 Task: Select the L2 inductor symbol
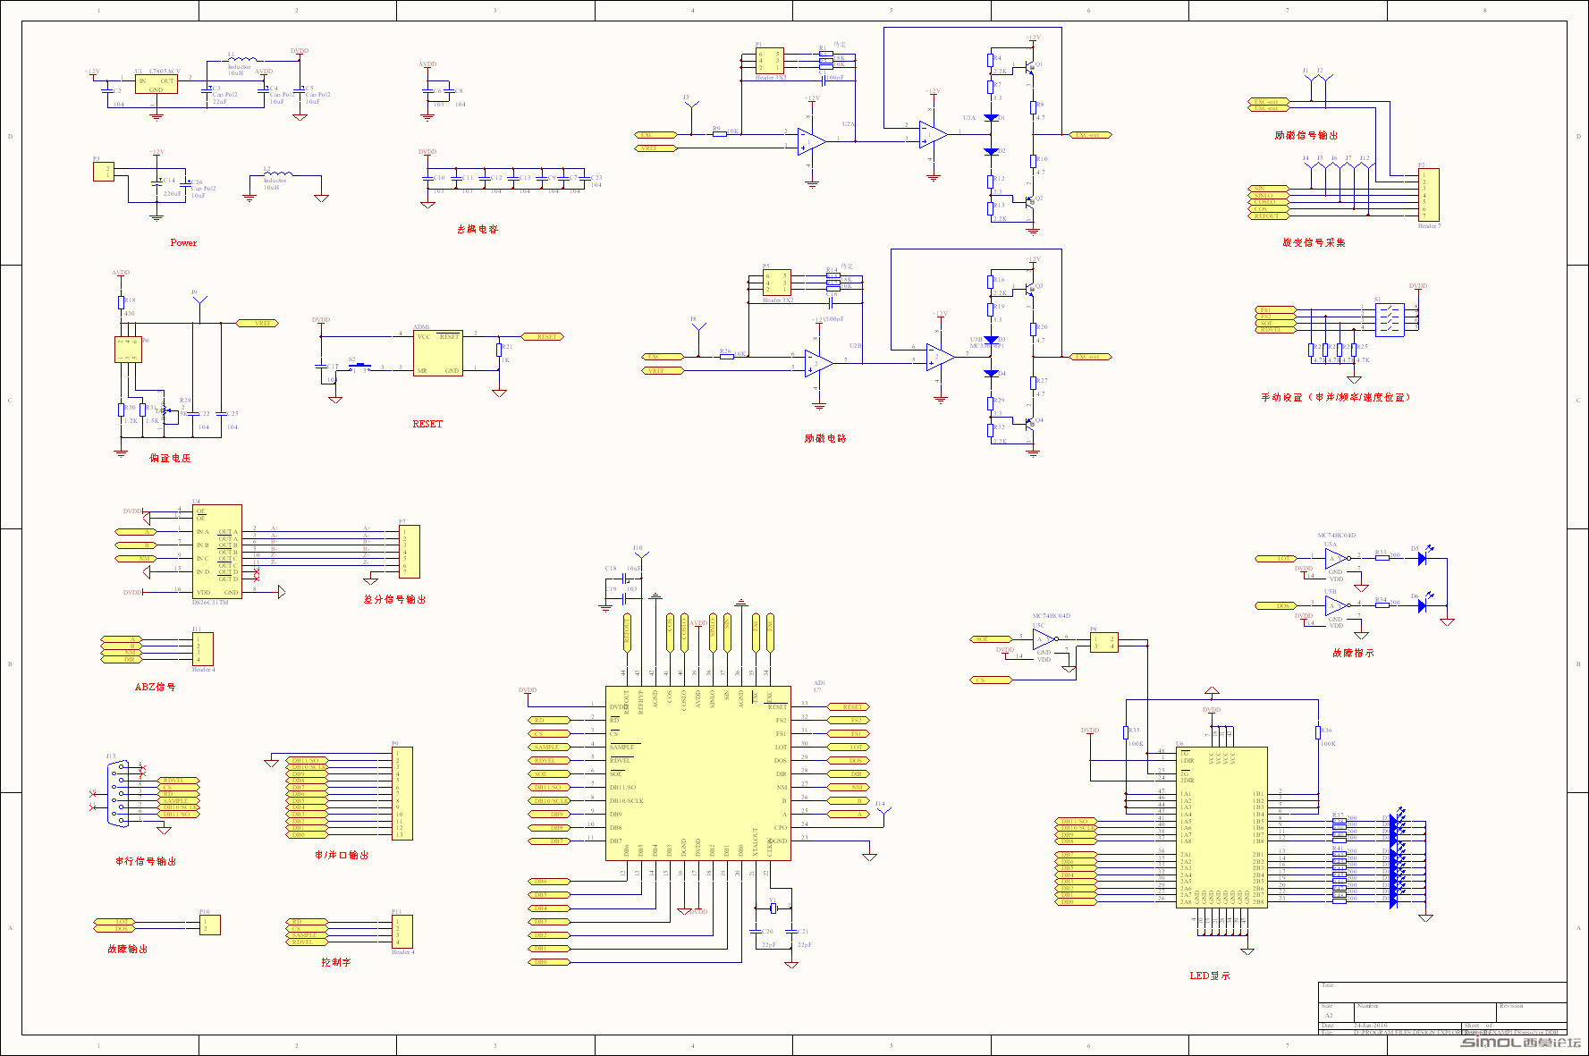tap(276, 173)
